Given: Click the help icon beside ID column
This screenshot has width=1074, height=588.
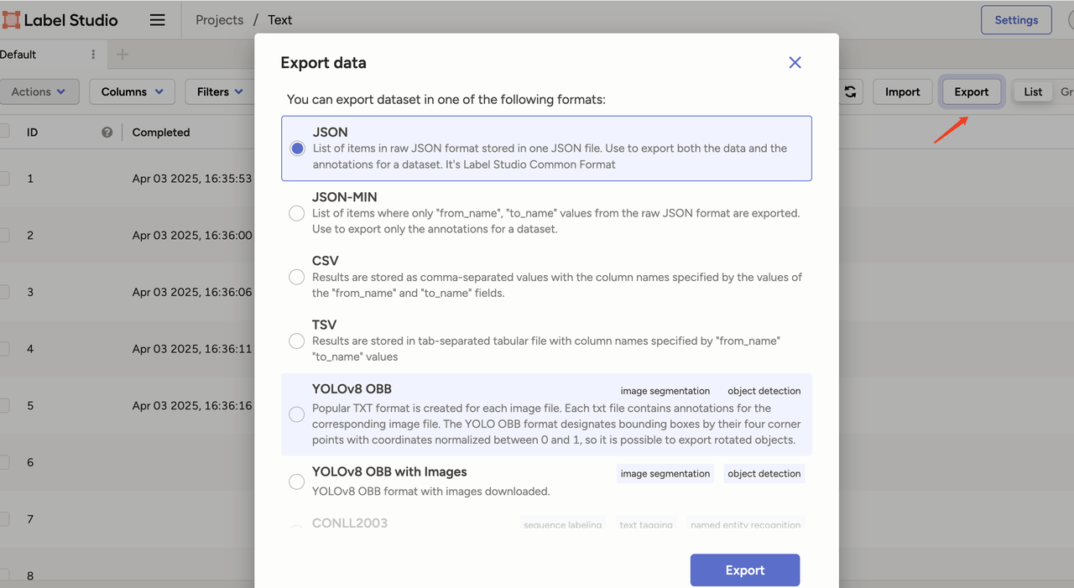Looking at the screenshot, I should pyautogui.click(x=107, y=133).
